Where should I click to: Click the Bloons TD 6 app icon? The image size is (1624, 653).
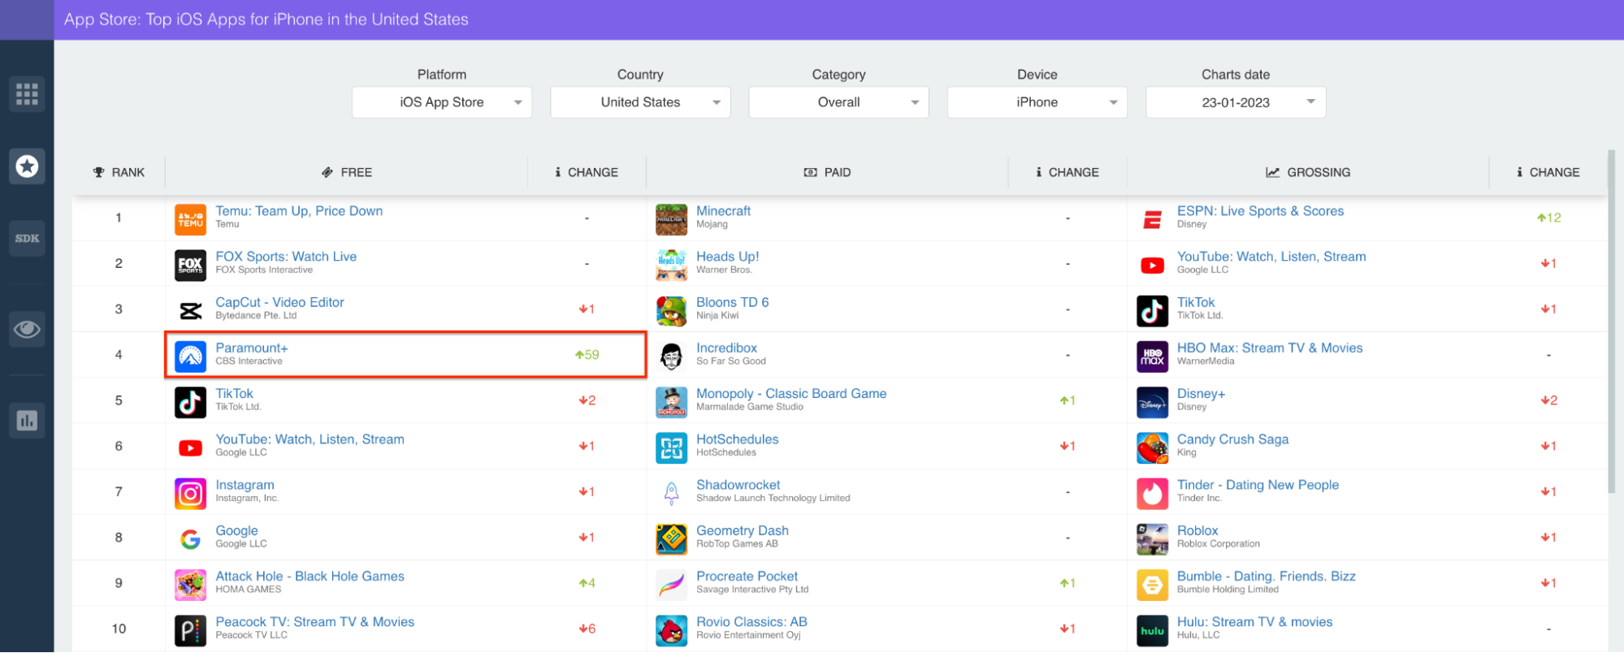671,309
